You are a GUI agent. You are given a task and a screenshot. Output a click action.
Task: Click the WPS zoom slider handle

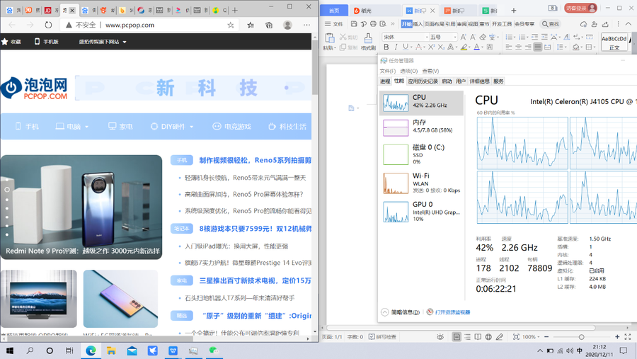[582, 337]
